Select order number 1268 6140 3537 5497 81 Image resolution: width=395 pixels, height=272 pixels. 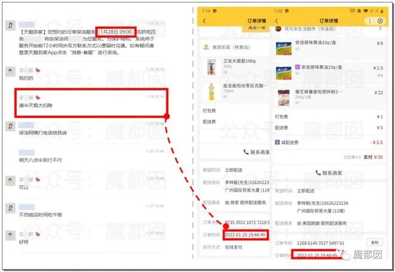click(x=320, y=243)
